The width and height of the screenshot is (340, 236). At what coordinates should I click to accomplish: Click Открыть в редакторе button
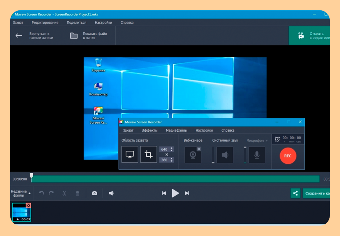309,35
